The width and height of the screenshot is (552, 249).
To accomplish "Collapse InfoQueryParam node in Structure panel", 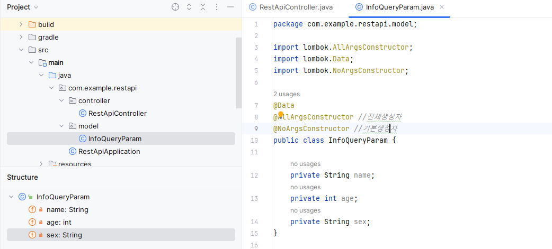I will pos(11,197).
